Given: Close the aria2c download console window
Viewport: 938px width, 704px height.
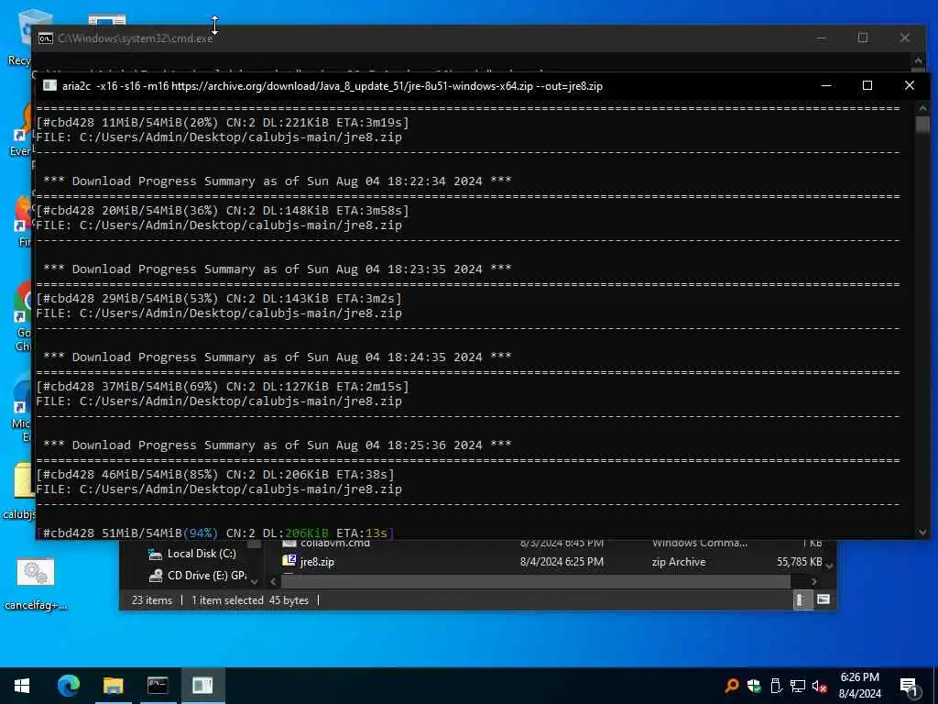Looking at the screenshot, I should coord(910,85).
